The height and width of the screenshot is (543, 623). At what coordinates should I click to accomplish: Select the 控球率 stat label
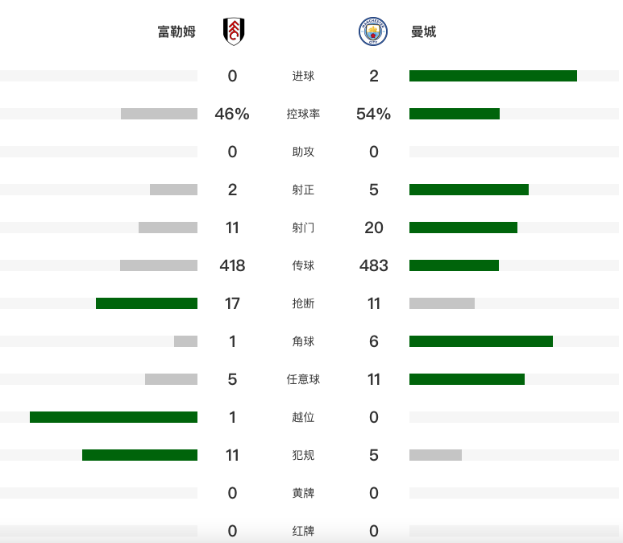click(303, 114)
